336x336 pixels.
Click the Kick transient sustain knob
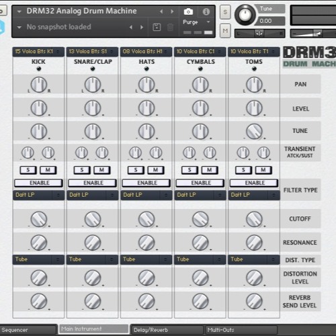pos(48,153)
